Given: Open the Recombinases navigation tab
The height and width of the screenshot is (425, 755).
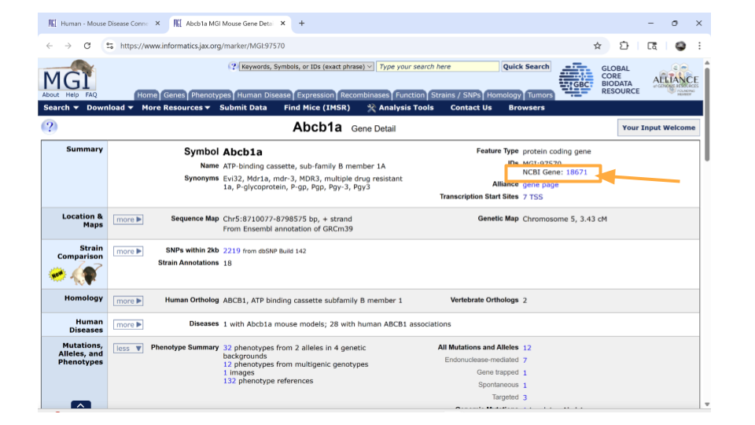Looking at the screenshot, I should point(364,95).
